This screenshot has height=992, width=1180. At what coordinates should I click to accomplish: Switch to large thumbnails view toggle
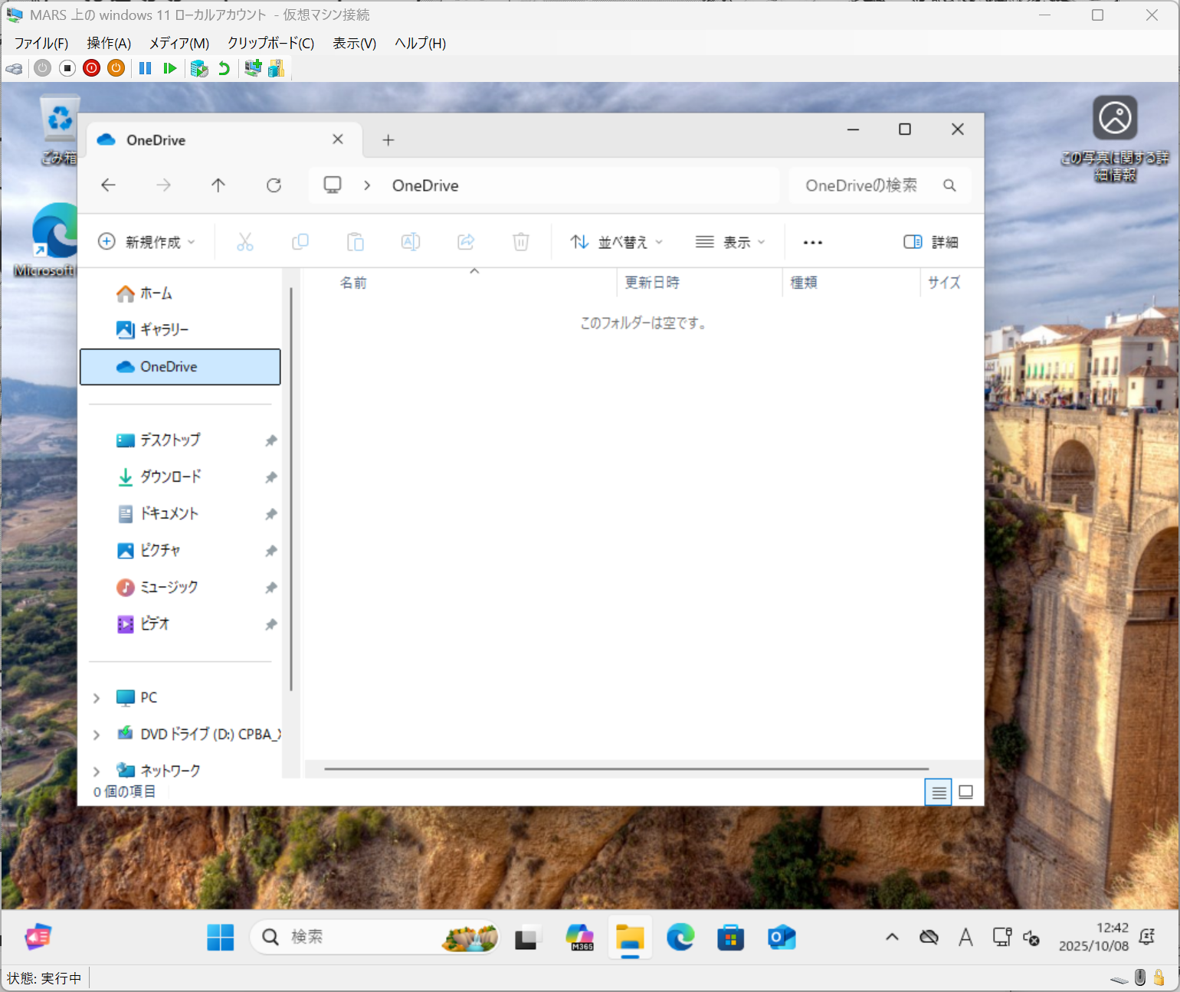(965, 792)
